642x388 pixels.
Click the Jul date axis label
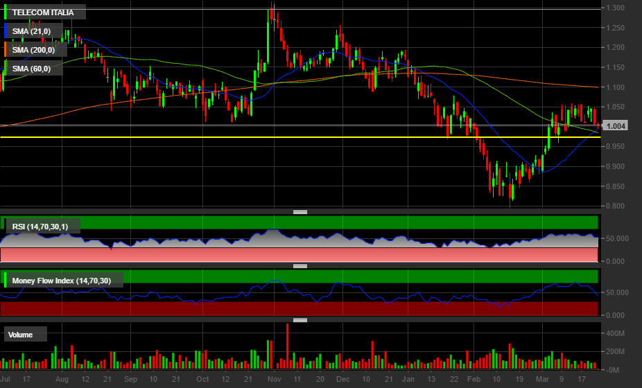[x=5, y=379]
